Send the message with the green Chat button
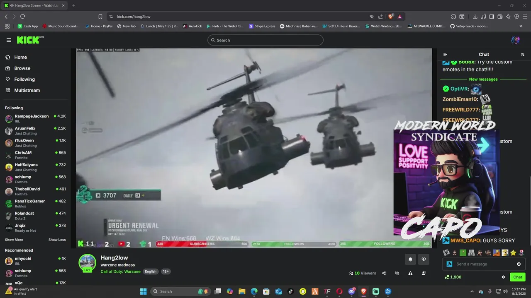Viewport: 531px width, 298px height. [x=518, y=277]
